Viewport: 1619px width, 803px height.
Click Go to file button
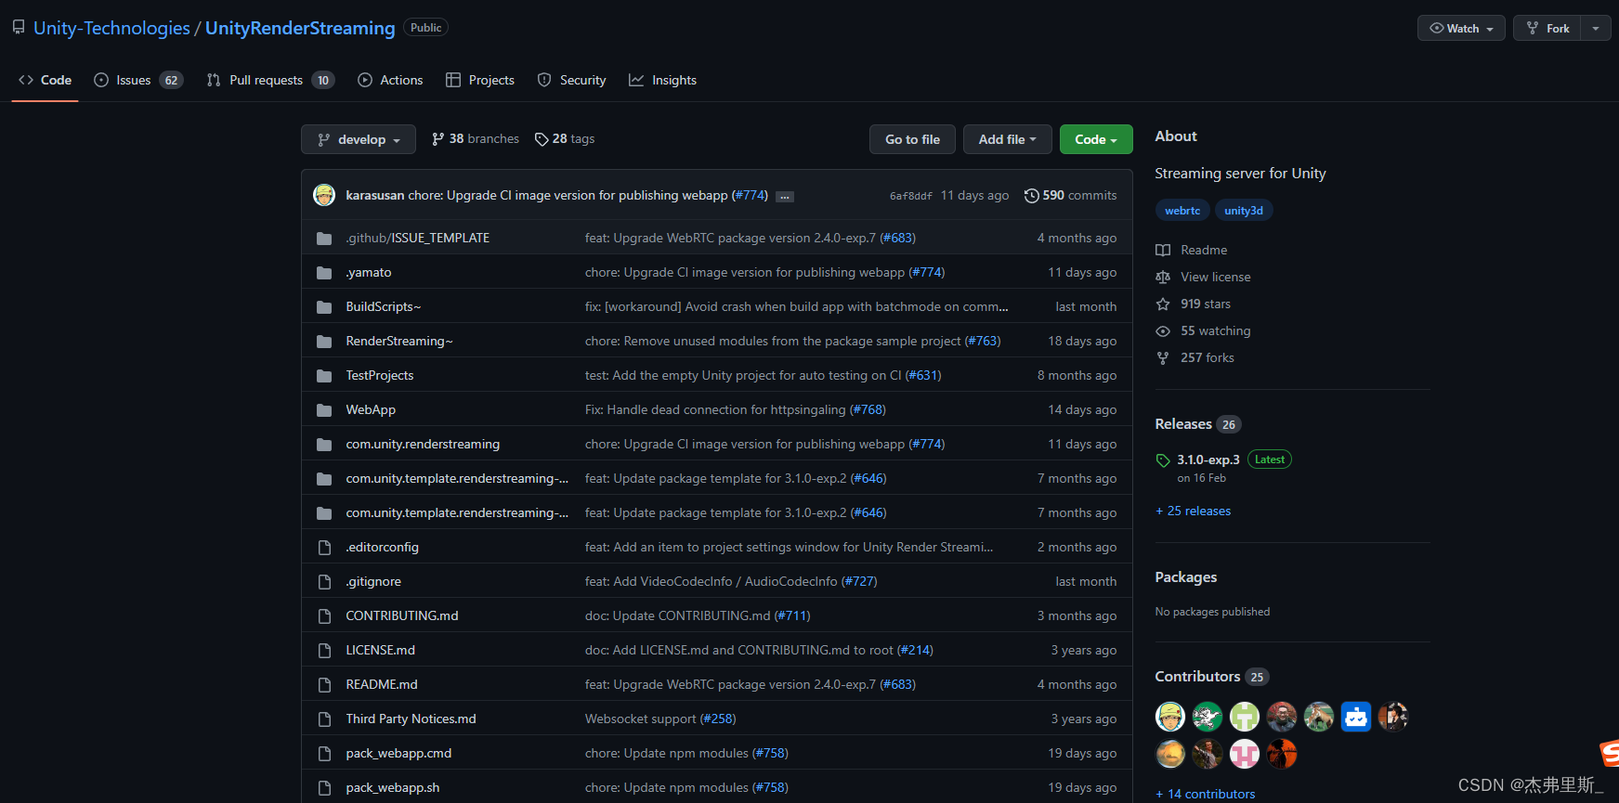tap(912, 139)
